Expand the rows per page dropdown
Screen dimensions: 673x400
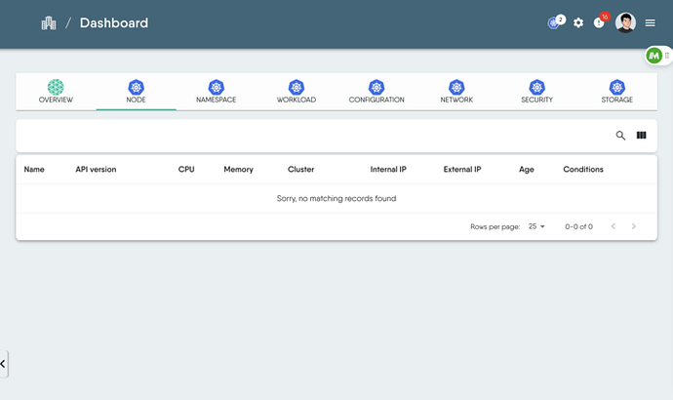pyautogui.click(x=536, y=226)
